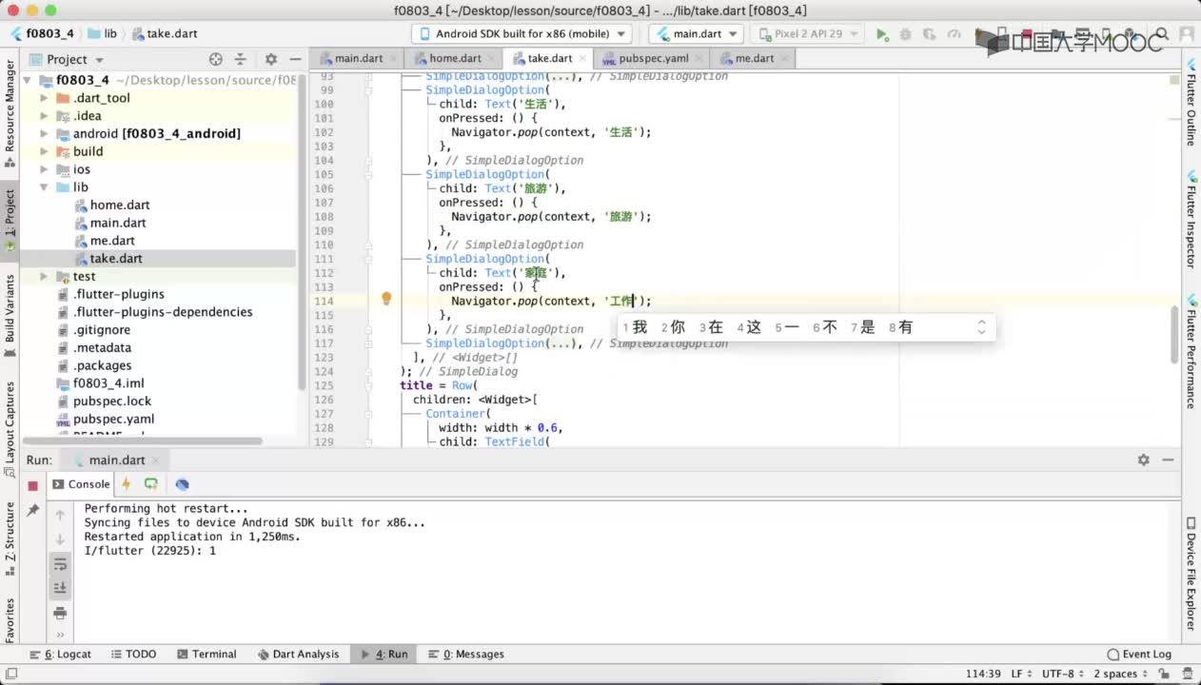Open the Terminal tool window

point(206,655)
